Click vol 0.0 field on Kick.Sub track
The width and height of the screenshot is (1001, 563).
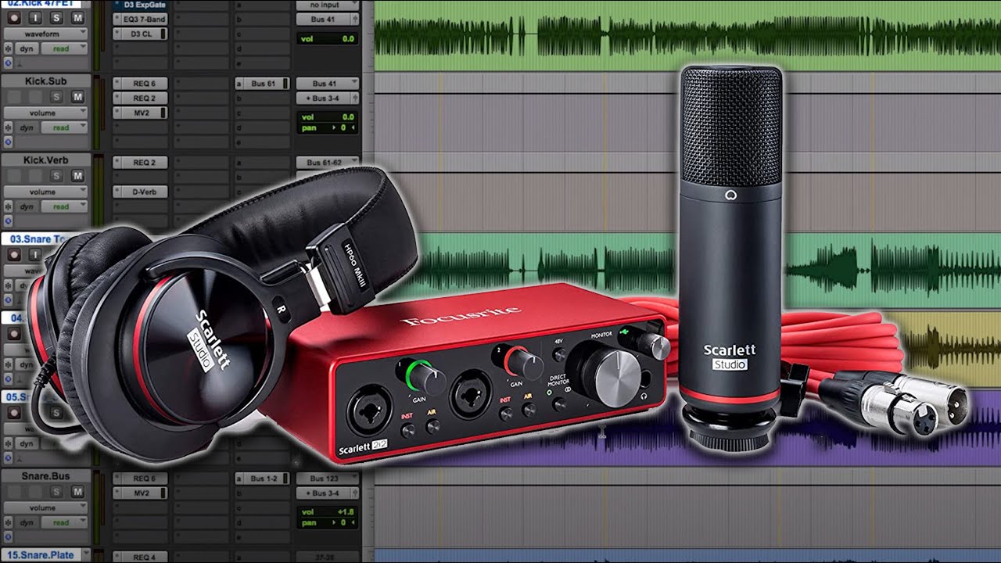328,117
